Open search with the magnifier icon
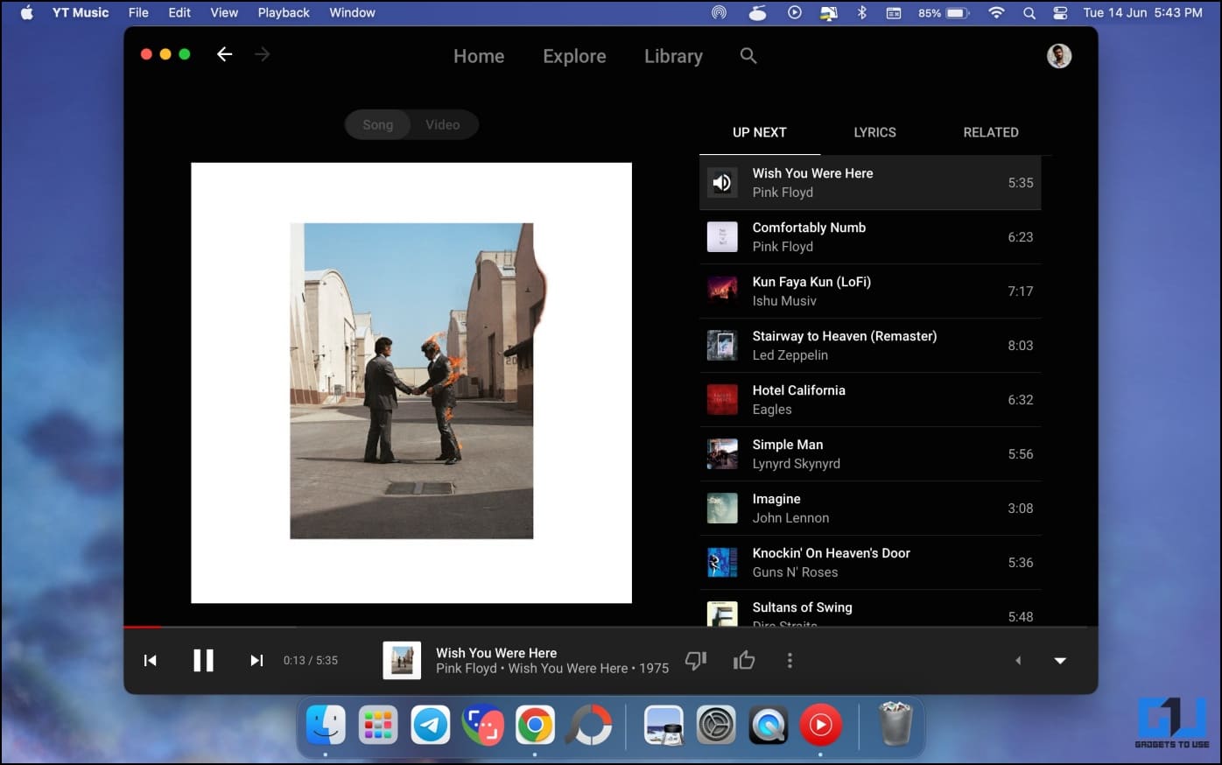This screenshot has height=765, width=1222. click(x=748, y=55)
